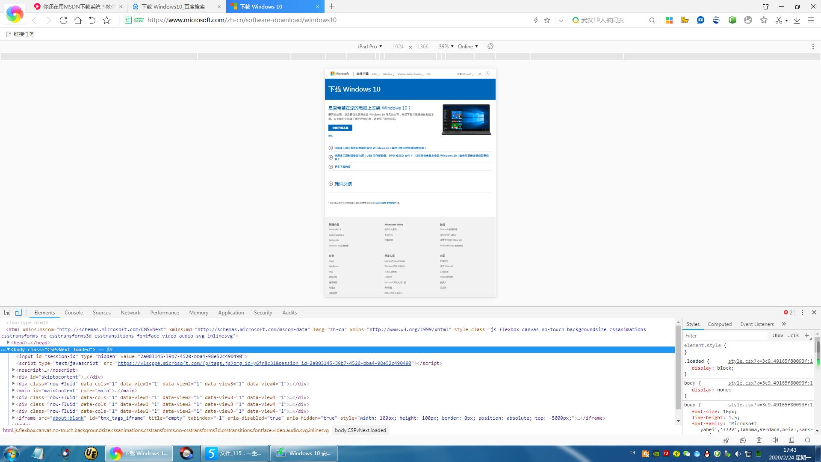Click the search magnifier in search box
Viewport: 821px width, 462px height.
tap(652, 20)
